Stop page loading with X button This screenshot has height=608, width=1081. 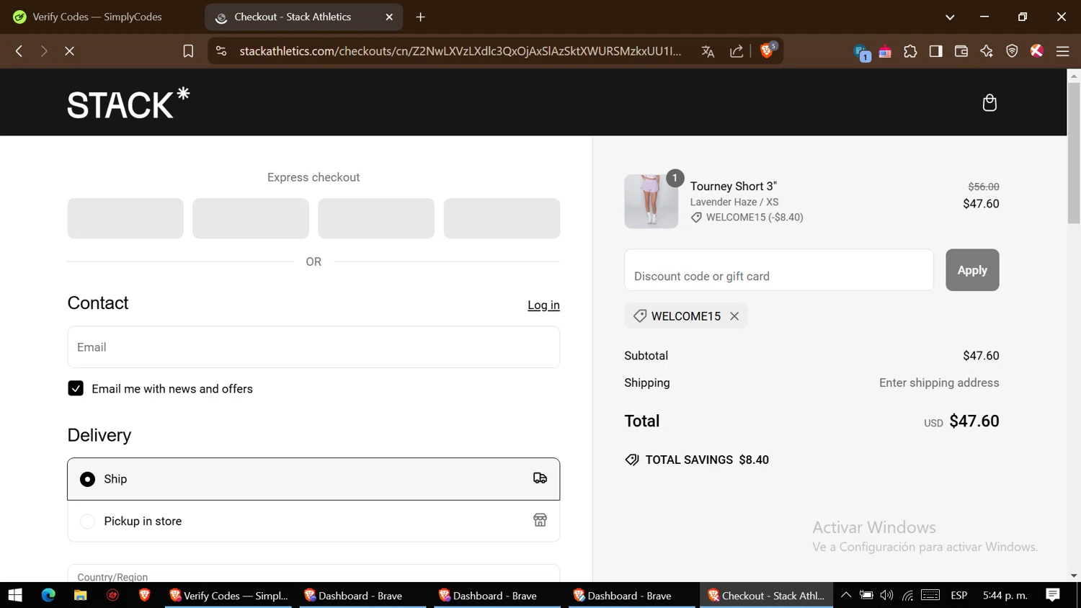pyautogui.click(x=69, y=51)
